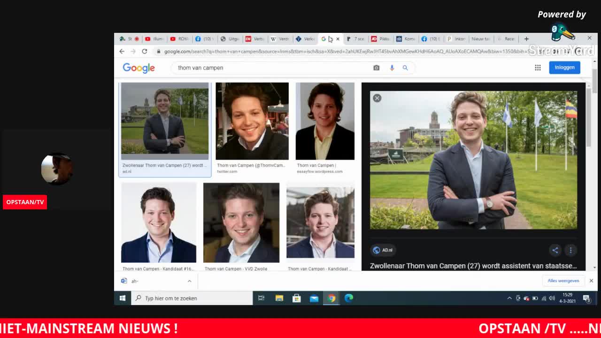Close the active Google tab
The height and width of the screenshot is (338, 601).
click(338, 39)
